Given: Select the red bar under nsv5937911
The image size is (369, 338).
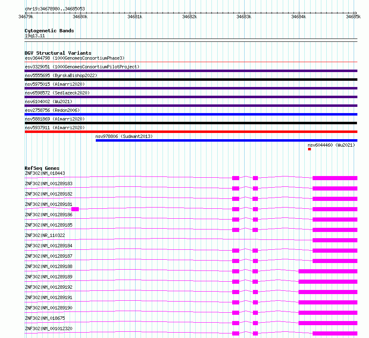Looking at the screenshot, I should coord(191,132).
